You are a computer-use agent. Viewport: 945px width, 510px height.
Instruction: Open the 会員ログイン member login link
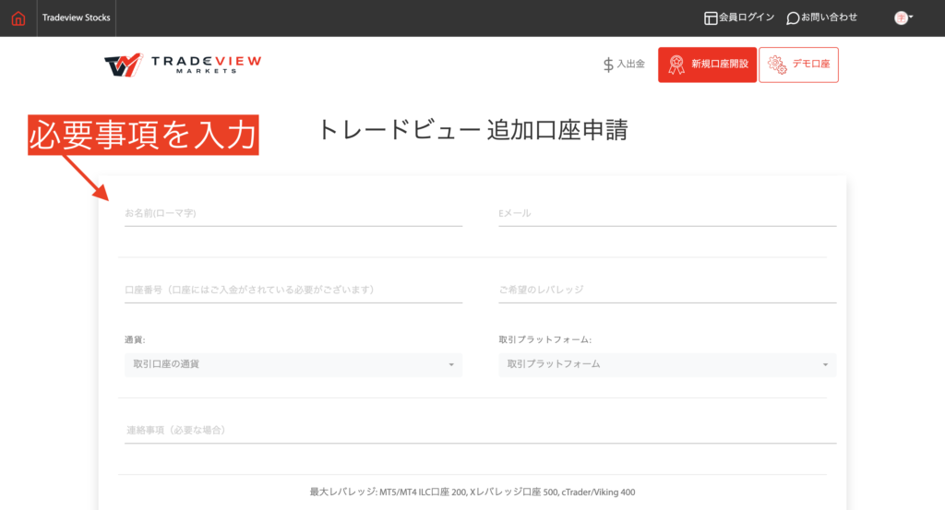[x=746, y=18]
